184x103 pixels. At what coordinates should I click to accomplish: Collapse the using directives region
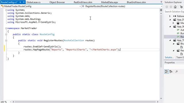6,10
